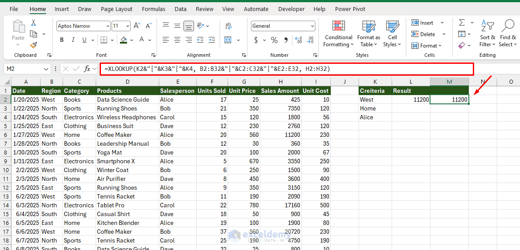Click the Borders icon

click(x=104, y=40)
